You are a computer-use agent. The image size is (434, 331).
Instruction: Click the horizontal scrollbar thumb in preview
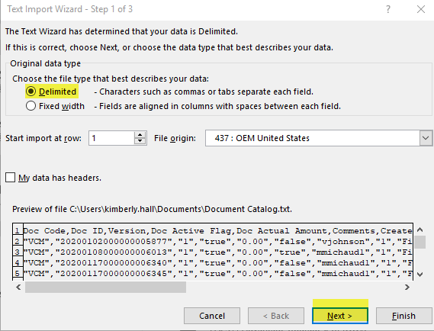click(x=105, y=288)
